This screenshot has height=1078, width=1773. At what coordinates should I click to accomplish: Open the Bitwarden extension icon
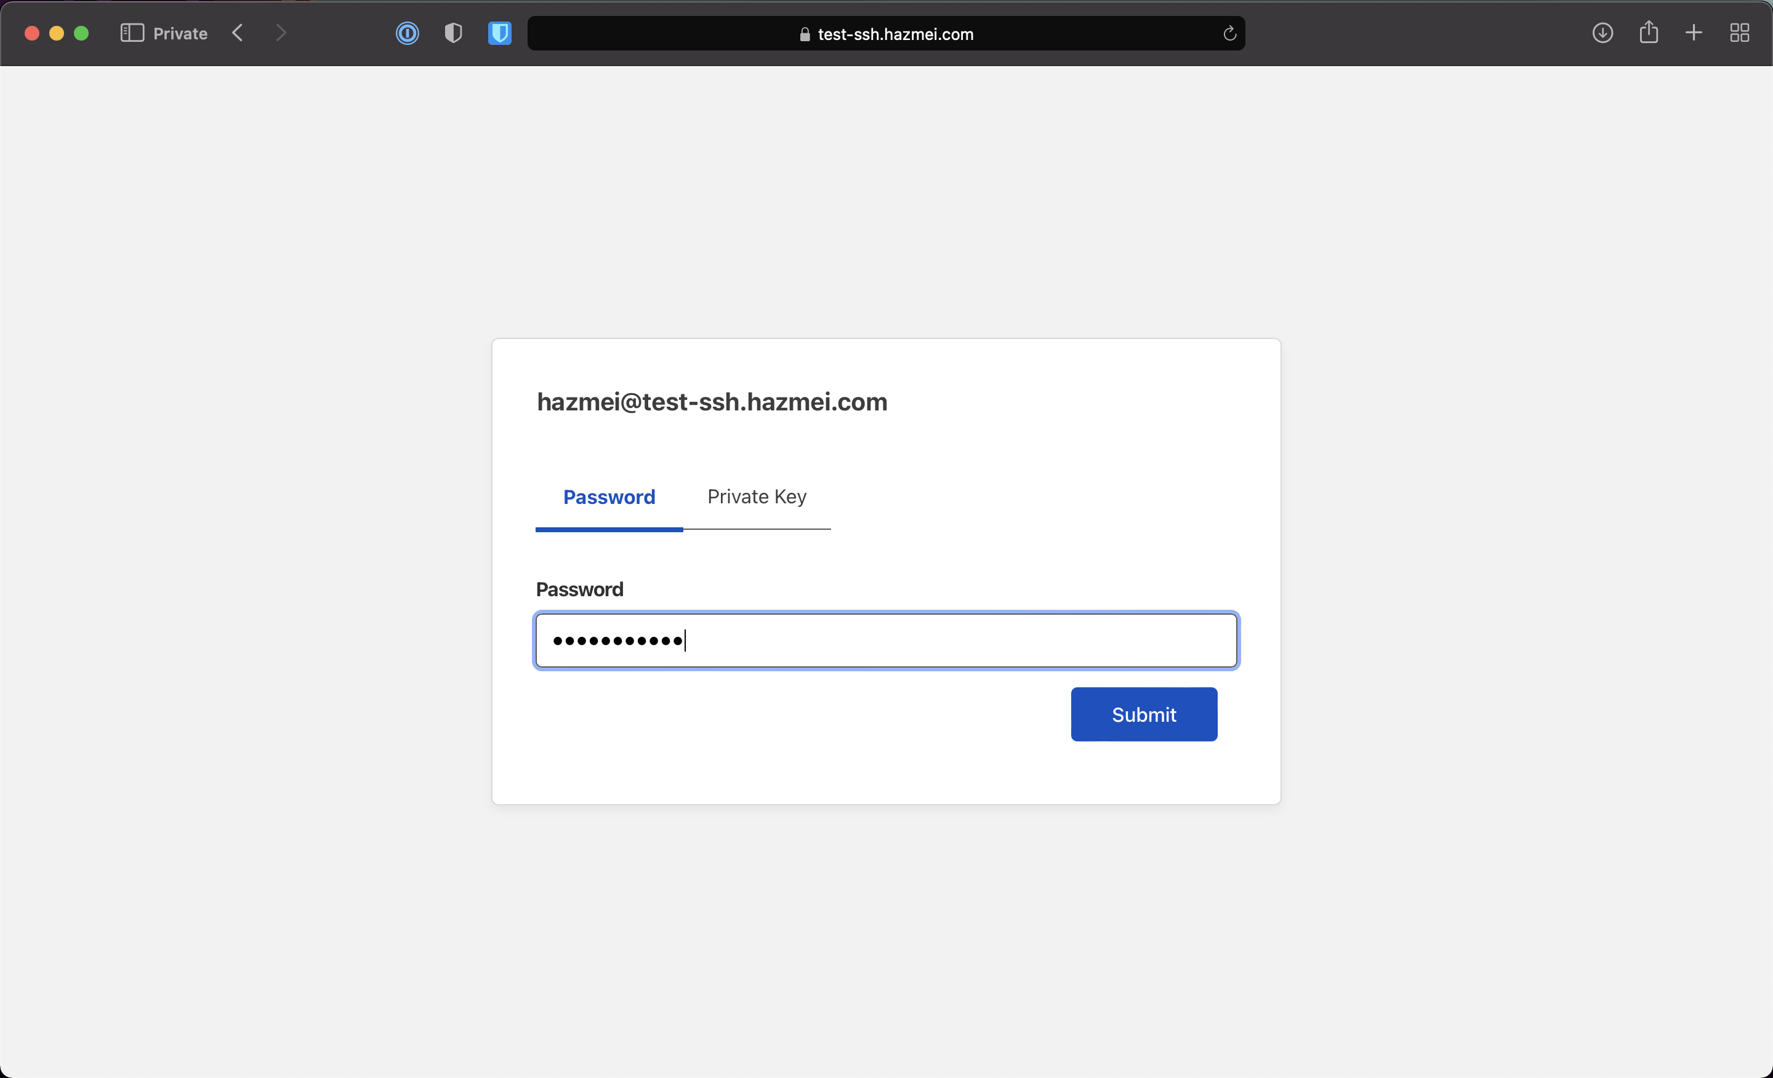(499, 33)
